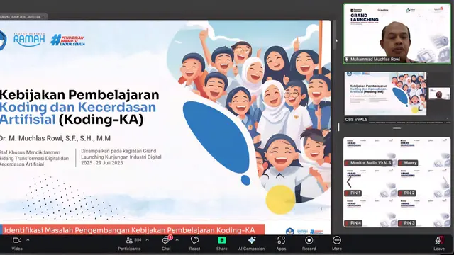The width and height of the screenshot is (454, 255).
Task: Open AI Companion
Action: coord(251,244)
